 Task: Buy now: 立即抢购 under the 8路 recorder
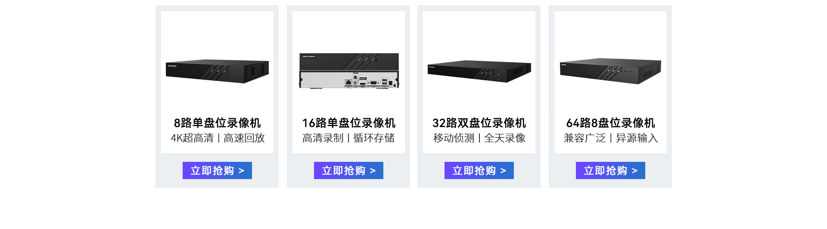coord(217,170)
